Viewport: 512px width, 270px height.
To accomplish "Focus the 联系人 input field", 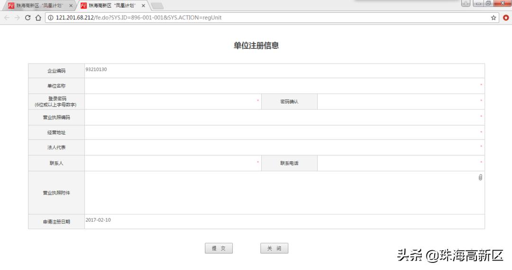I will pyautogui.click(x=173, y=163).
